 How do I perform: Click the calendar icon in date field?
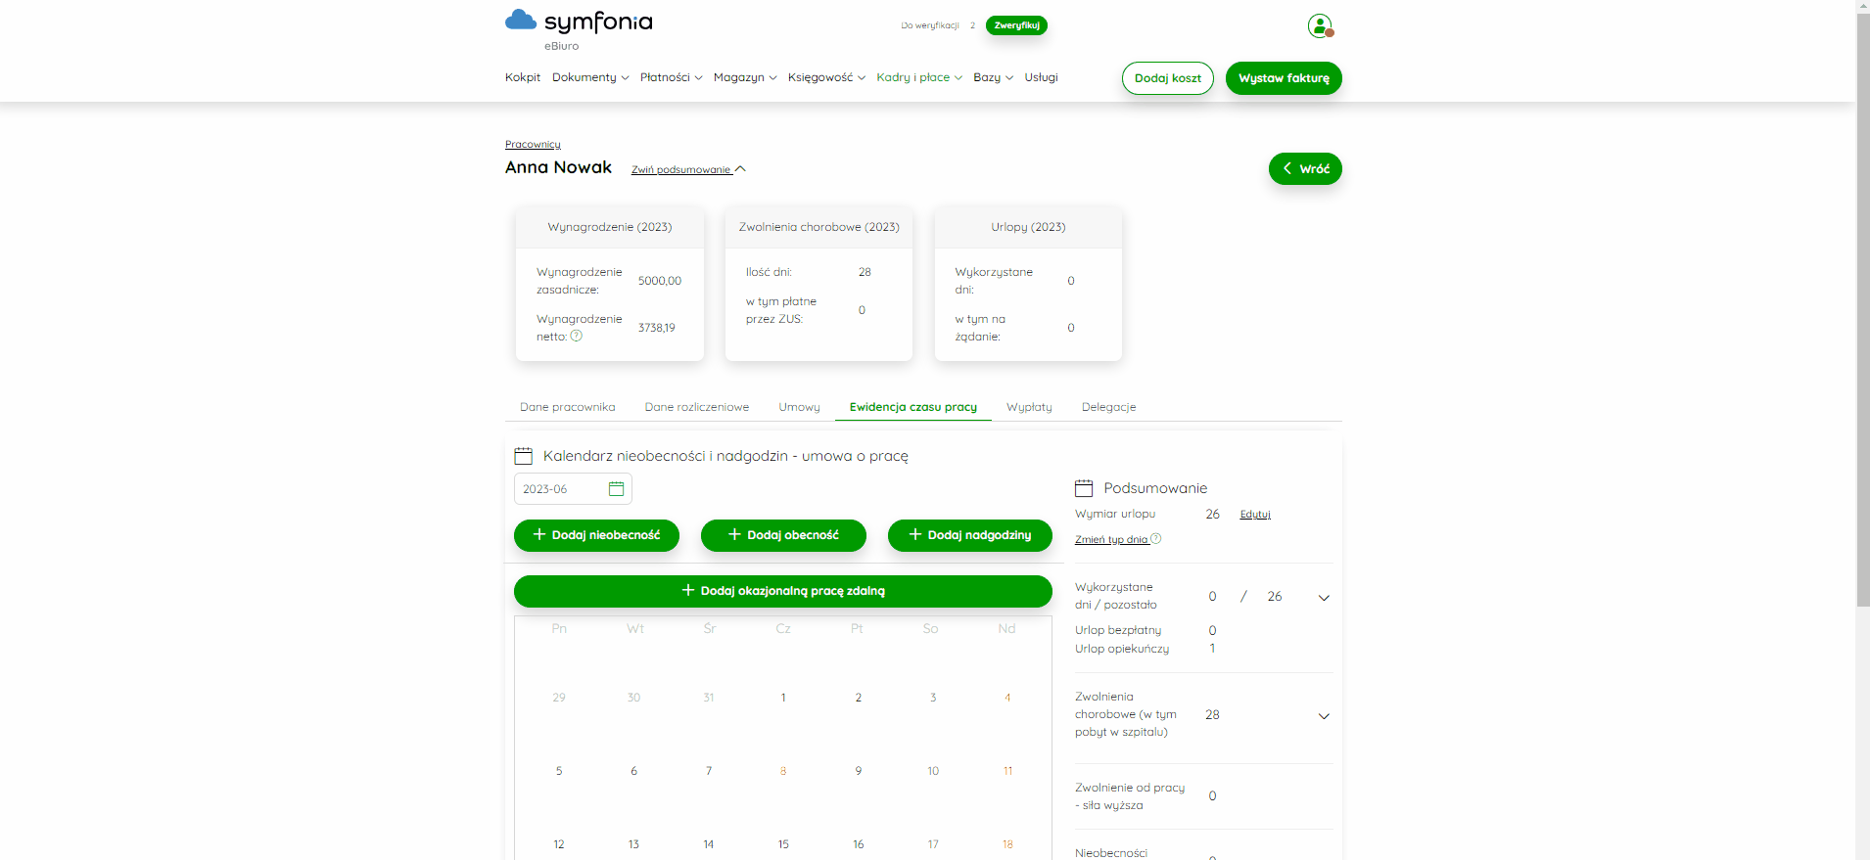point(616,489)
